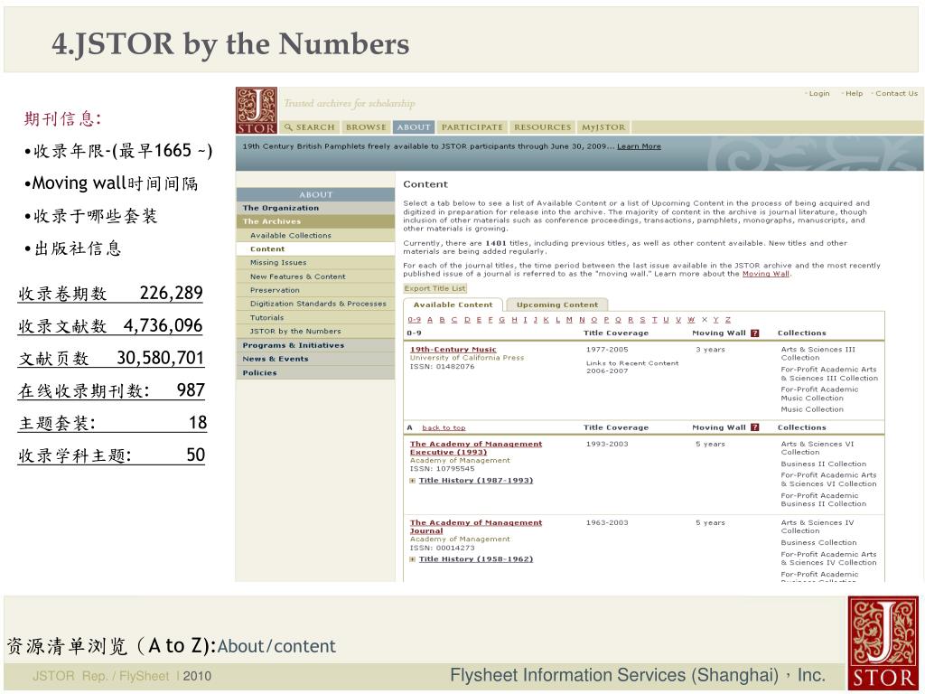Open the PARTICIPATE menu tab
This screenshot has height=694, width=925.
pyautogui.click(x=472, y=127)
